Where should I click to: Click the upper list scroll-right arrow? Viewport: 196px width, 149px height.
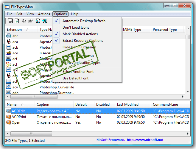coord(183,97)
